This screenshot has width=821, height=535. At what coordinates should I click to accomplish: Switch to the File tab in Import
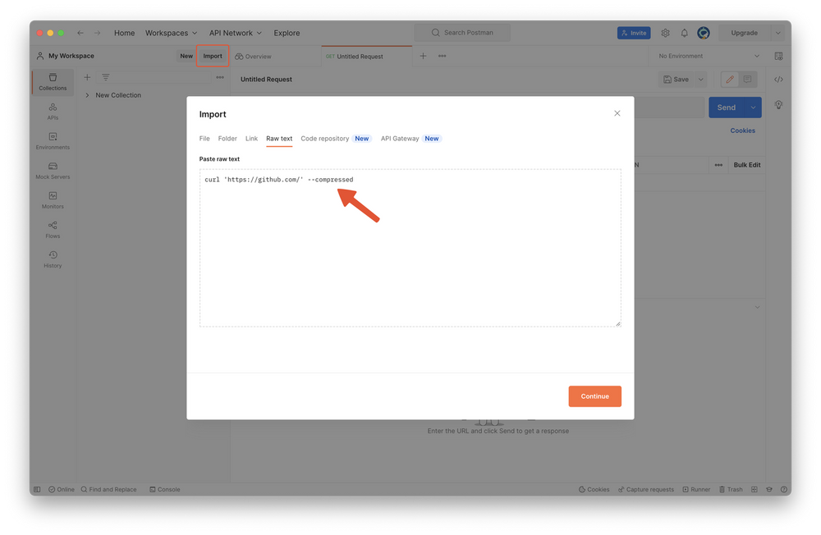tap(204, 139)
